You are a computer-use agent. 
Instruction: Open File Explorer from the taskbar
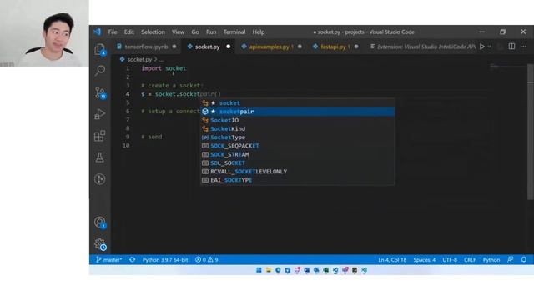269,270
